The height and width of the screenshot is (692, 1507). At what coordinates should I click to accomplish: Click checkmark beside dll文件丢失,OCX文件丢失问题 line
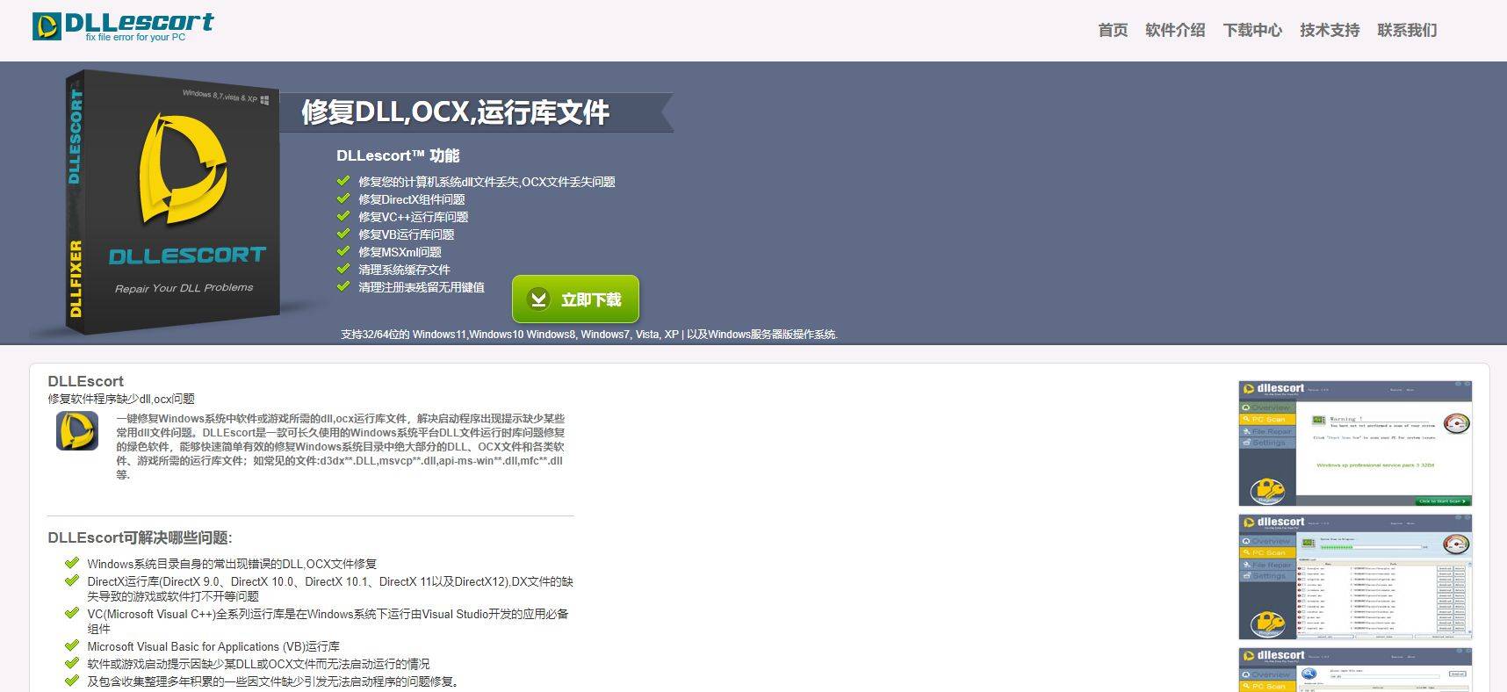[343, 181]
